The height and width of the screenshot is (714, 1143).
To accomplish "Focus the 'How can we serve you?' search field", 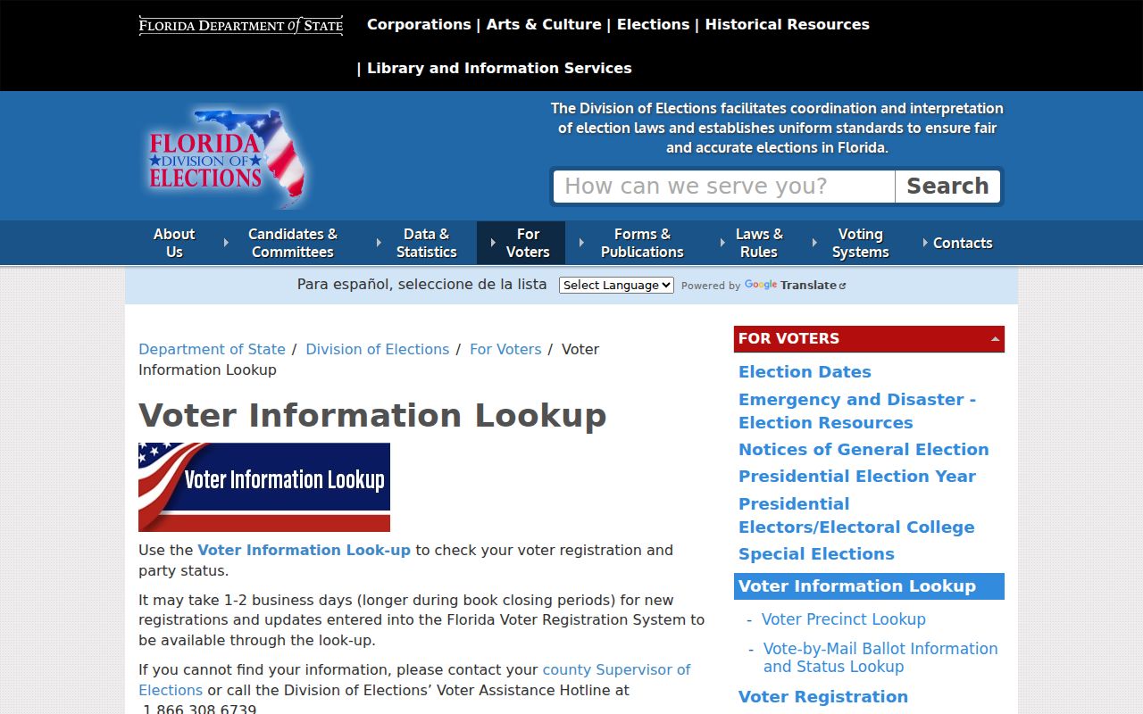I will pos(724,187).
